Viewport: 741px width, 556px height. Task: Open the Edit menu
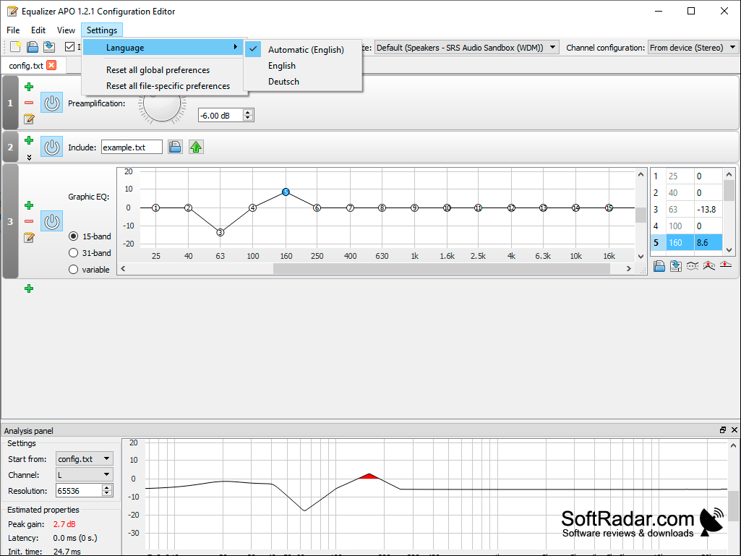38,30
